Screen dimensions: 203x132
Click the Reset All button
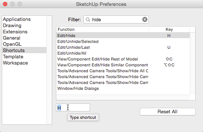coord(168,111)
